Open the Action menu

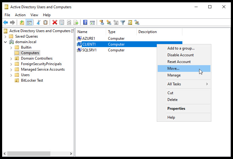(x=20, y=15)
